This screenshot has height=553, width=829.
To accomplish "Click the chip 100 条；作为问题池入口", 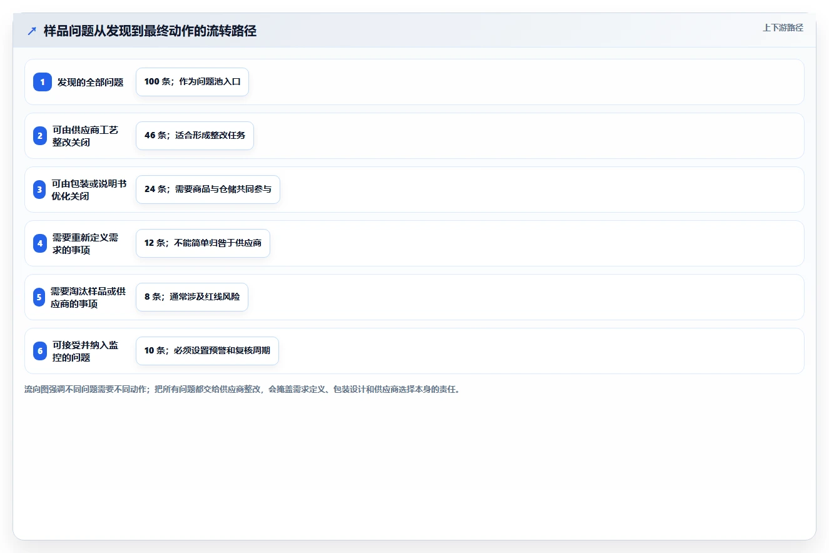I will click(x=192, y=82).
